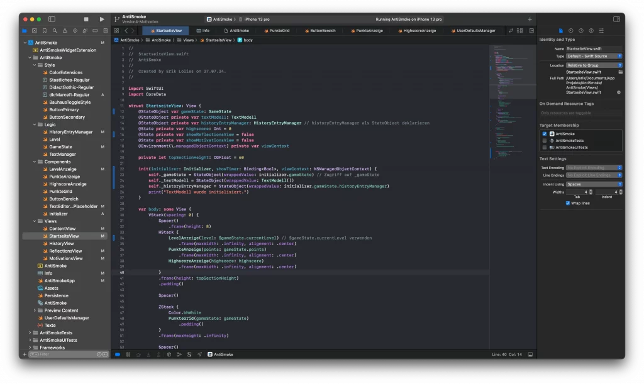
Task: Toggle the navigator sidebar icon
Action: 52,19
